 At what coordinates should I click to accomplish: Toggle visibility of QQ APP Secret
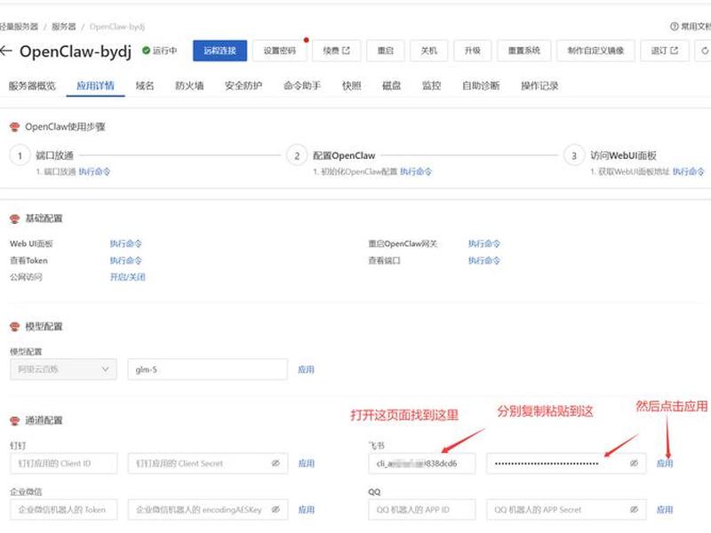[x=634, y=509]
